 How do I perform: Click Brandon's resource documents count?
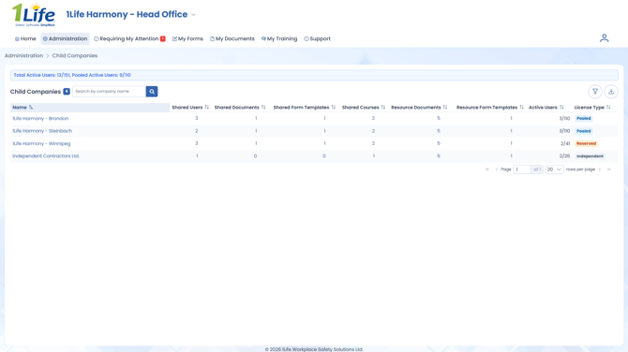coord(439,118)
